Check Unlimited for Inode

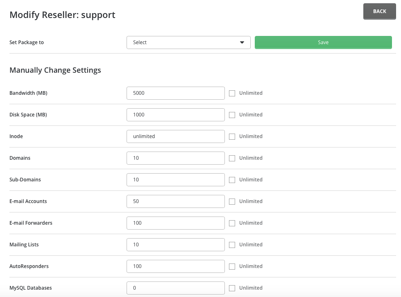tap(232, 137)
